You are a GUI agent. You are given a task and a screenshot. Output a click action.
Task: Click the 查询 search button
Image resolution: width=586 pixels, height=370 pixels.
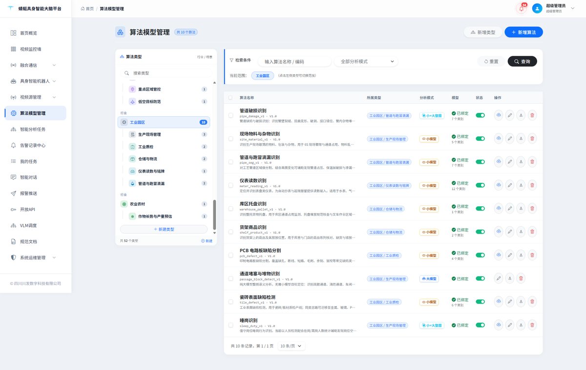[x=523, y=62]
